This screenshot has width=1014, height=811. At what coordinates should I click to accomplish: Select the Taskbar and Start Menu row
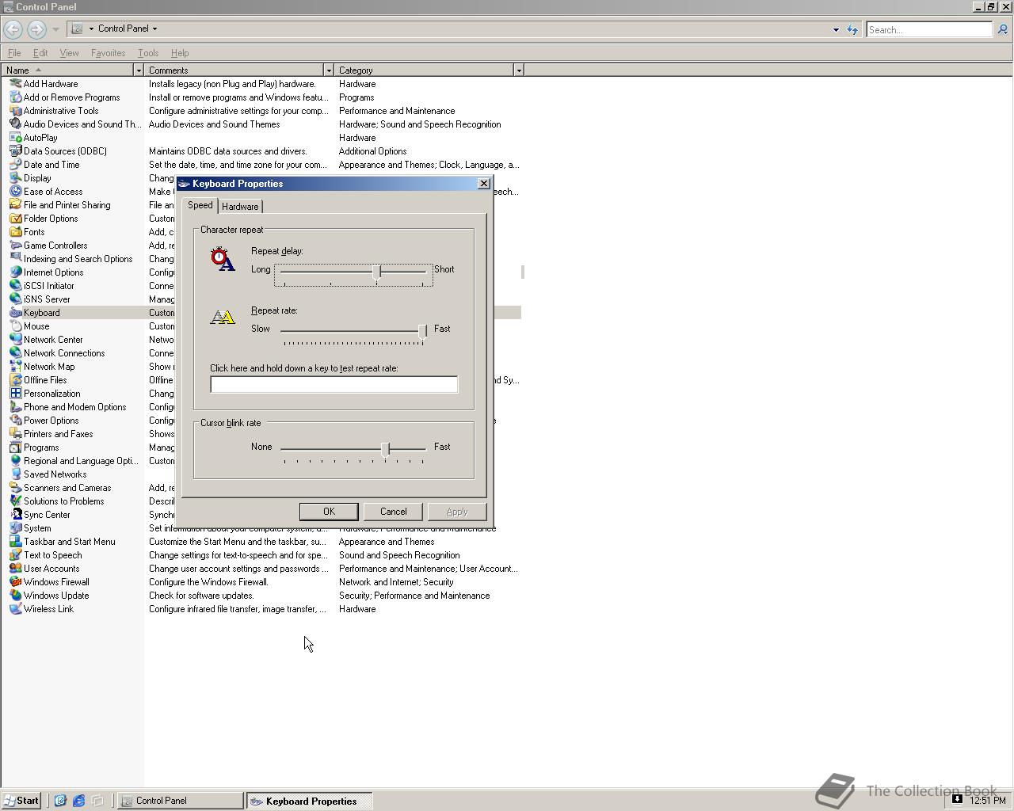(261, 542)
